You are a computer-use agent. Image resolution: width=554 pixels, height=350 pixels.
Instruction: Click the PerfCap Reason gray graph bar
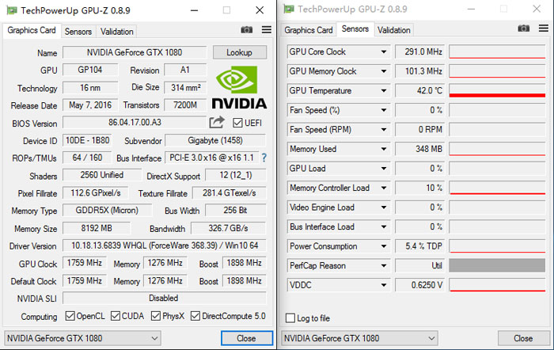click(x=497, y=265)
